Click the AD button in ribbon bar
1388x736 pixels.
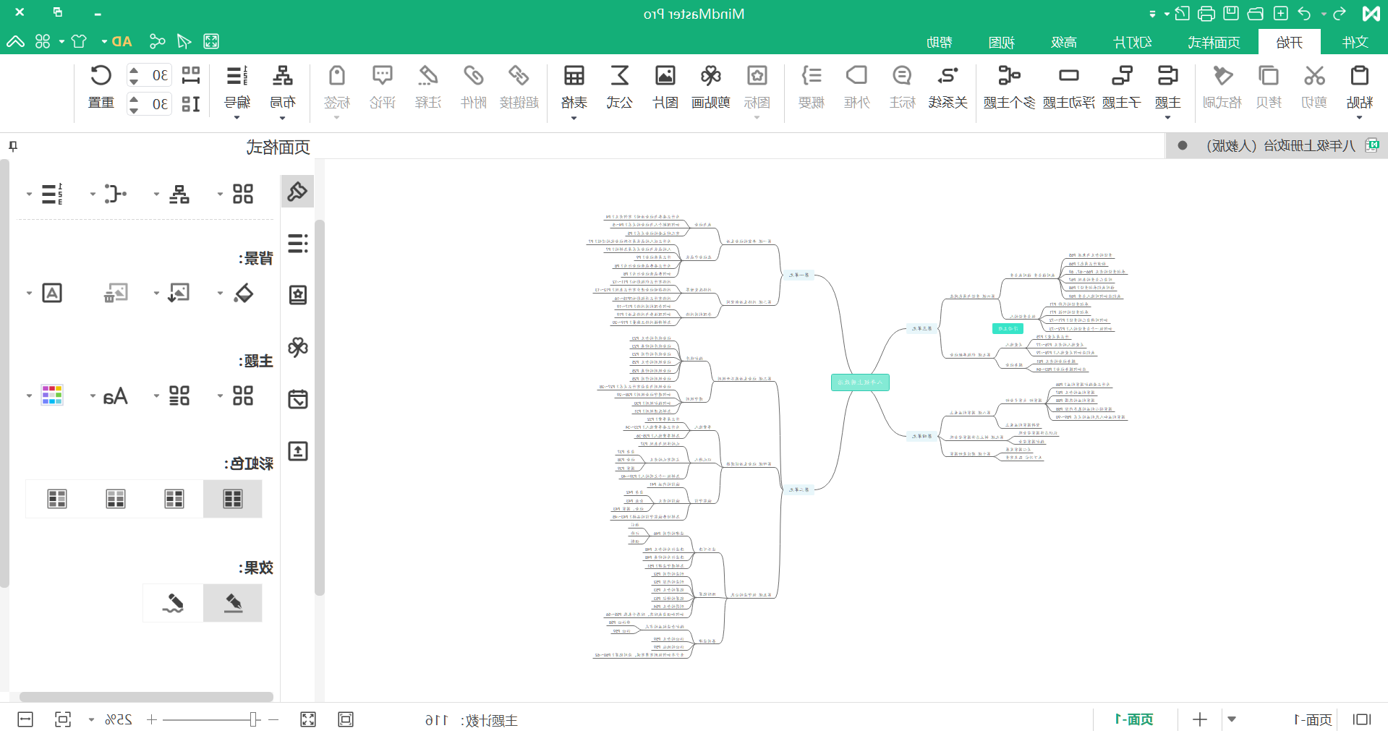point(122,41)
